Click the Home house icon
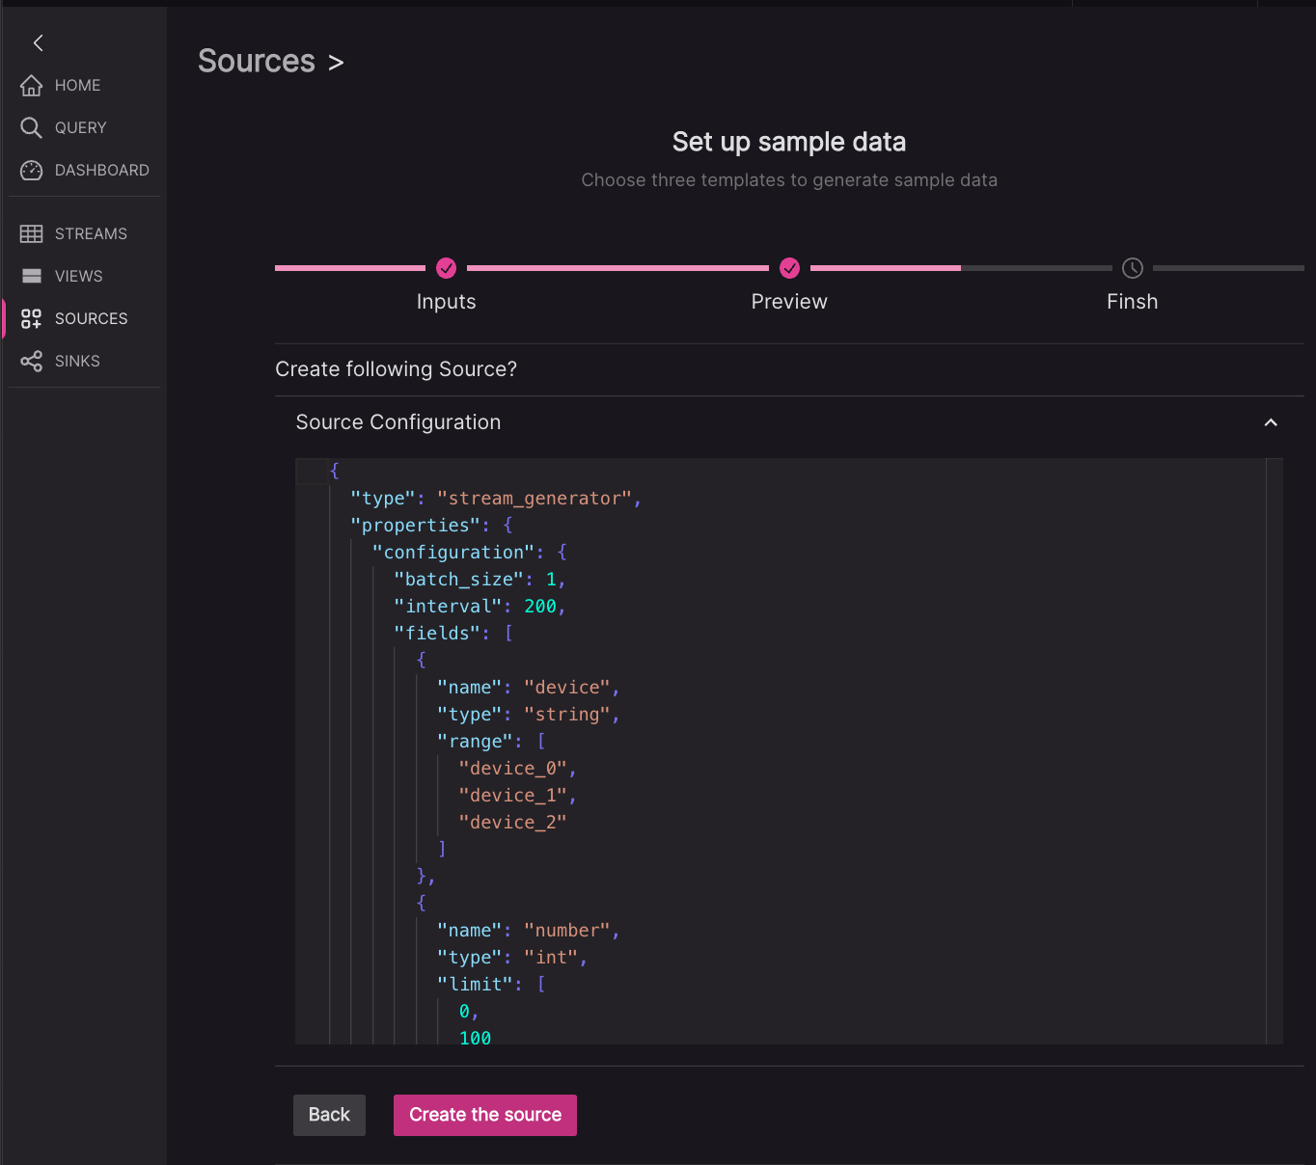 (32, 86)
